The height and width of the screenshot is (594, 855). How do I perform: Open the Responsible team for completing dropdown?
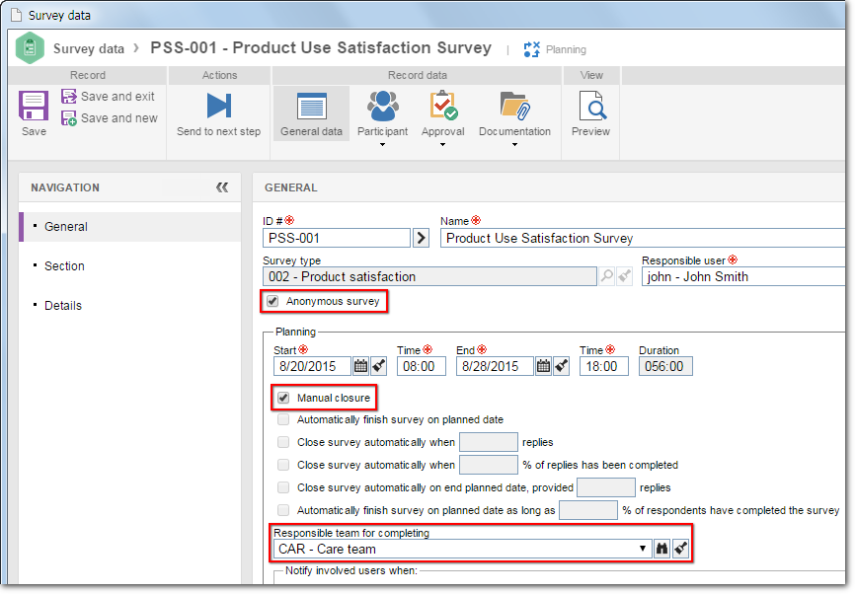(x=643, y=549)
